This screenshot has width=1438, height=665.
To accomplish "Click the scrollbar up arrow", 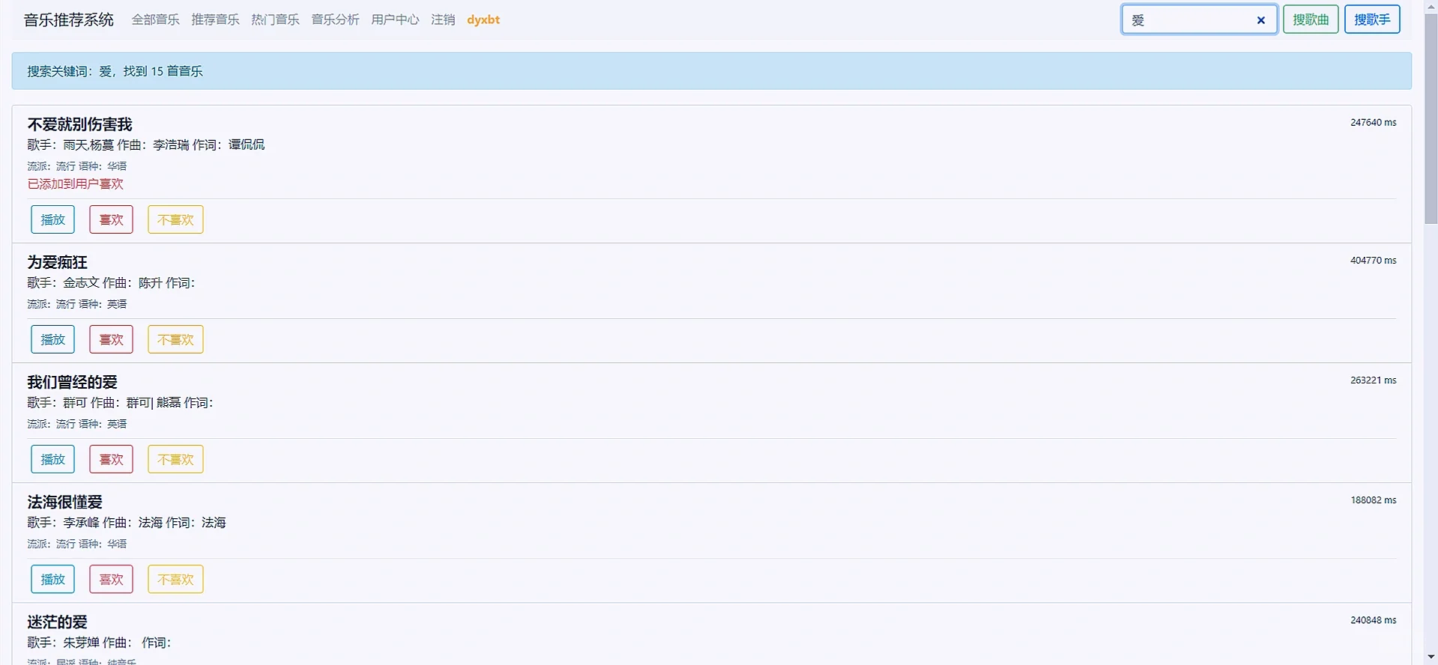I will pyautogui.click(x=1431, y=6).
